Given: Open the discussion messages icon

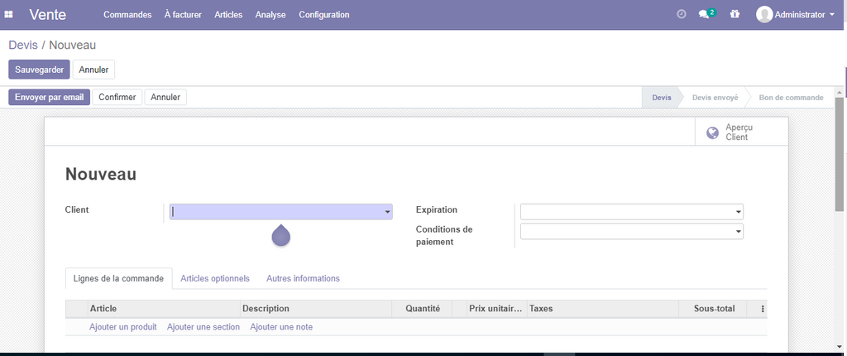Looking at the screenshot, I should pyautogui.click(x=705, y=15).
